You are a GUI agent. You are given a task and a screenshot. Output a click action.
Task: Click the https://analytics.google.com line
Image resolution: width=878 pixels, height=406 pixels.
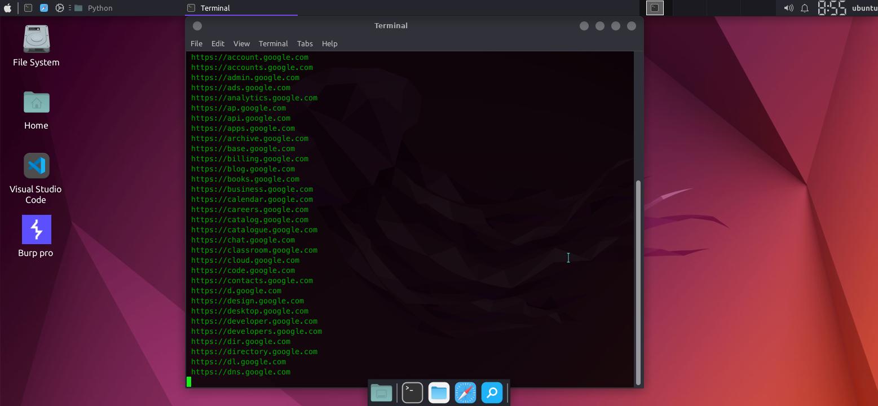point(254,98)
